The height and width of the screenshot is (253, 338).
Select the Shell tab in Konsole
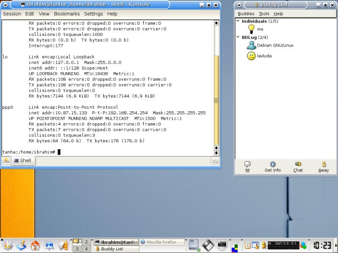23,161
